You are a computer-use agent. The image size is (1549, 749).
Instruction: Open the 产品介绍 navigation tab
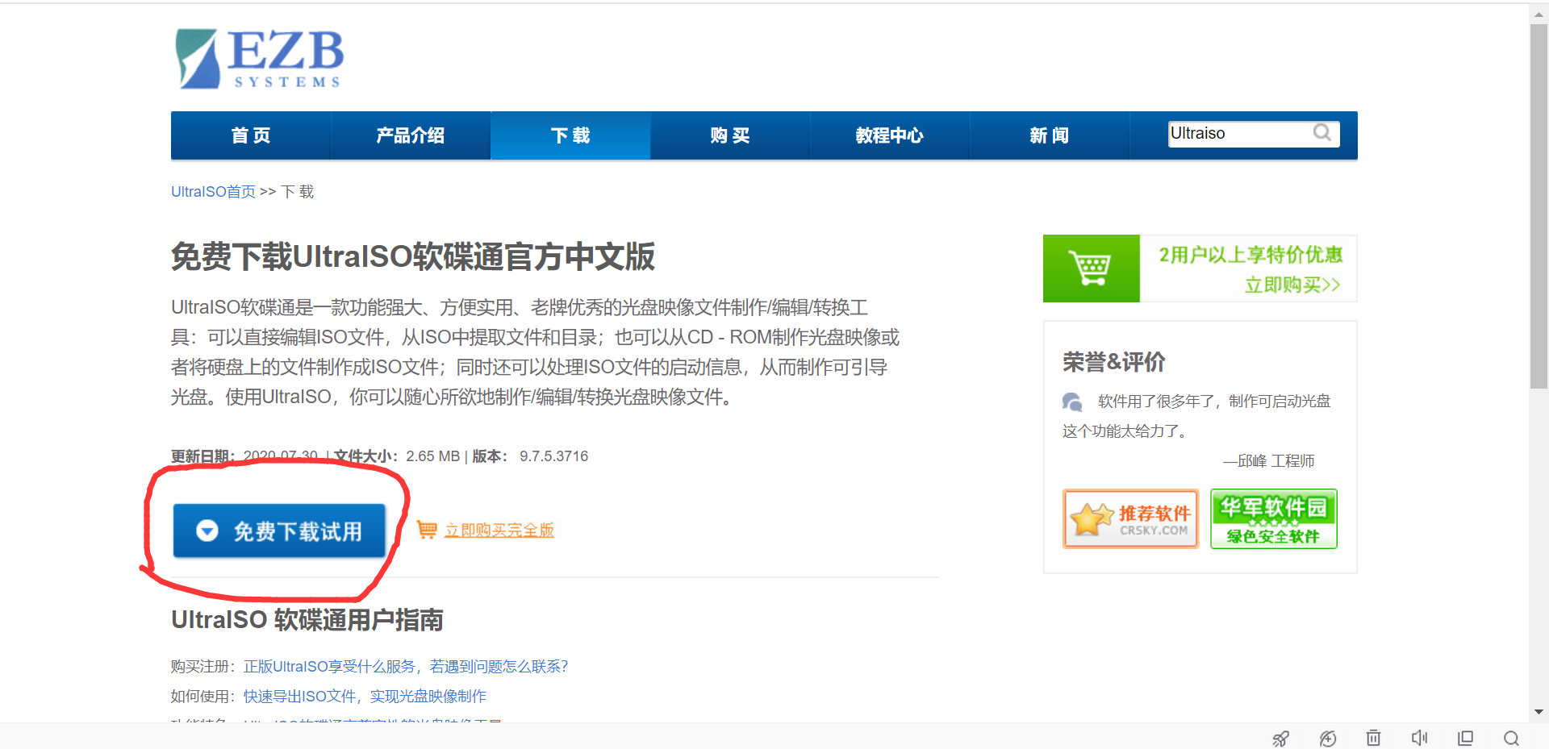pos(411,135)
